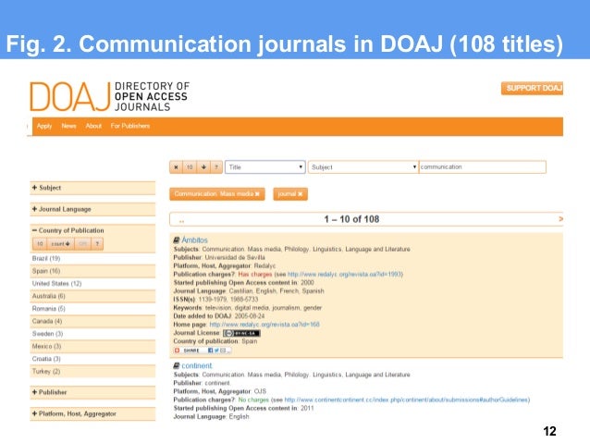Open the continent. journal title link
590x443 pixels.
[x=197, y=366]
